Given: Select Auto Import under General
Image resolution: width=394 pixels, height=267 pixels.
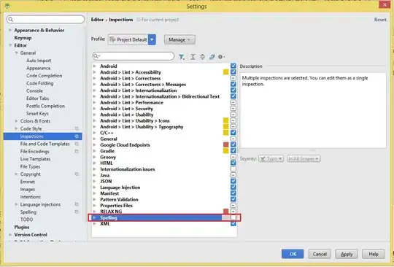Looking at the screenshot, I should coord(39,61).
